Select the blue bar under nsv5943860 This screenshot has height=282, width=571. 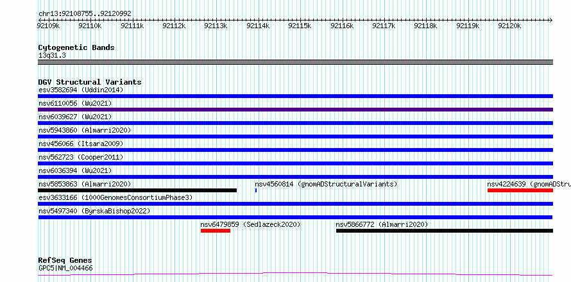(x=295, y=137)
